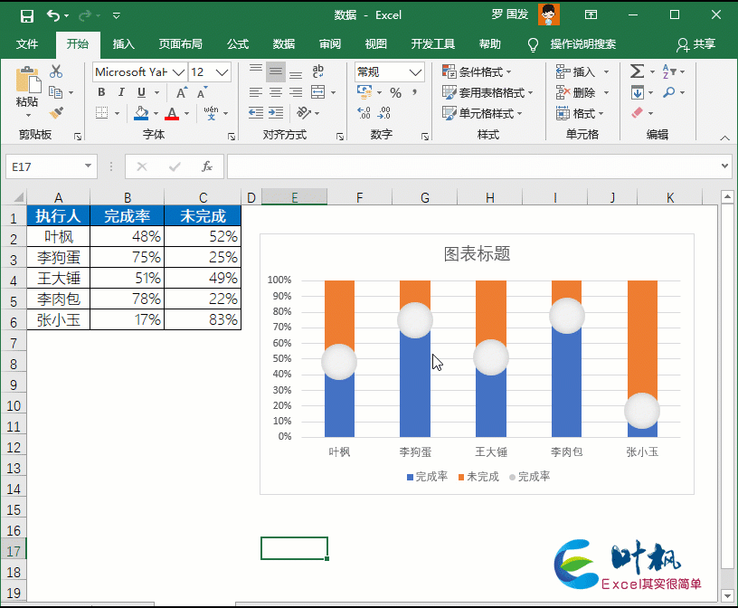The width and height of the screenshot is (738, 608).
Task: Apply Percent Style with the % icon
Action: tap(395, 92)
